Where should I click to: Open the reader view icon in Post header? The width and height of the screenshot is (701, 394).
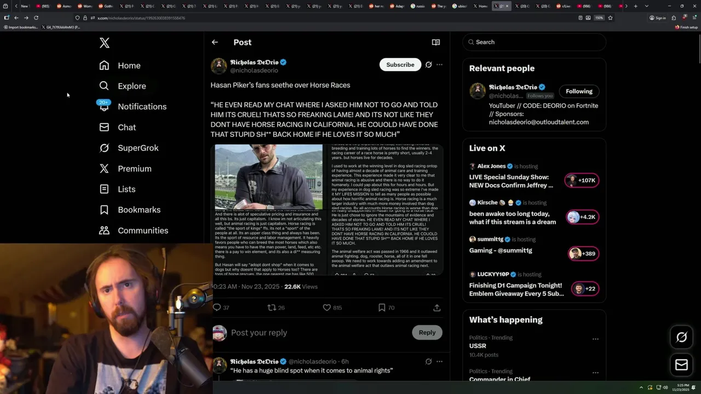pyautogui.click(x=436, y=42)
